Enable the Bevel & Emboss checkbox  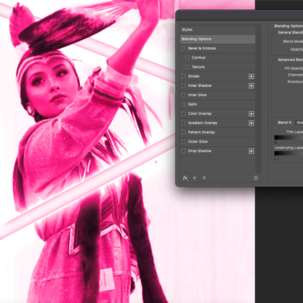point(183,48)
